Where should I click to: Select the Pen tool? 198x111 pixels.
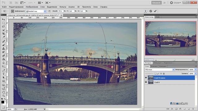click(3, 70)
